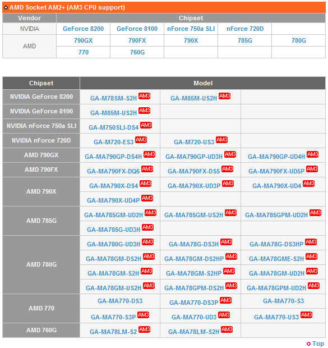
Task: Click AM3 badge beside GA-MA785GPM-UD2H
Action: click(x=315, y=213)
